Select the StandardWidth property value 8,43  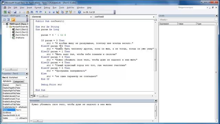pyautogui.click(x=21, y=115)
